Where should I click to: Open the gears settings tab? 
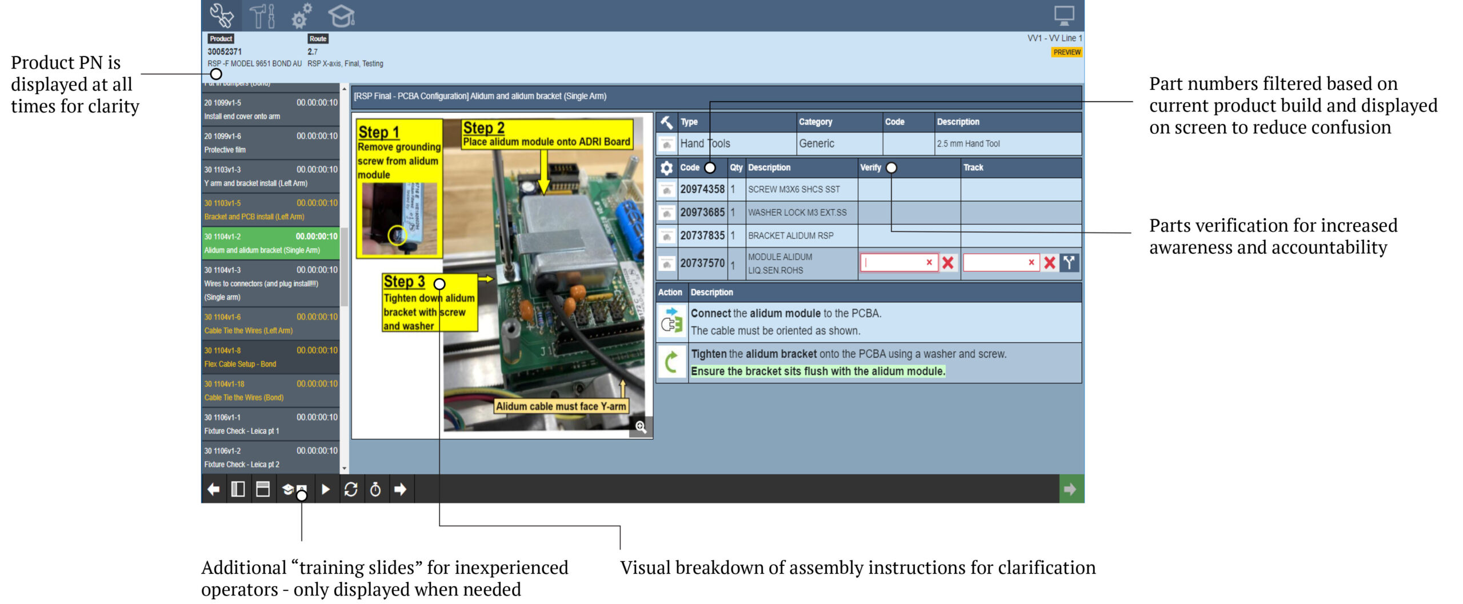click(302, 15)
